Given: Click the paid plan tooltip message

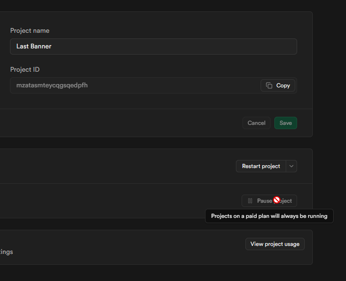Looking at the screenshot, I should [x=269, y=216].
